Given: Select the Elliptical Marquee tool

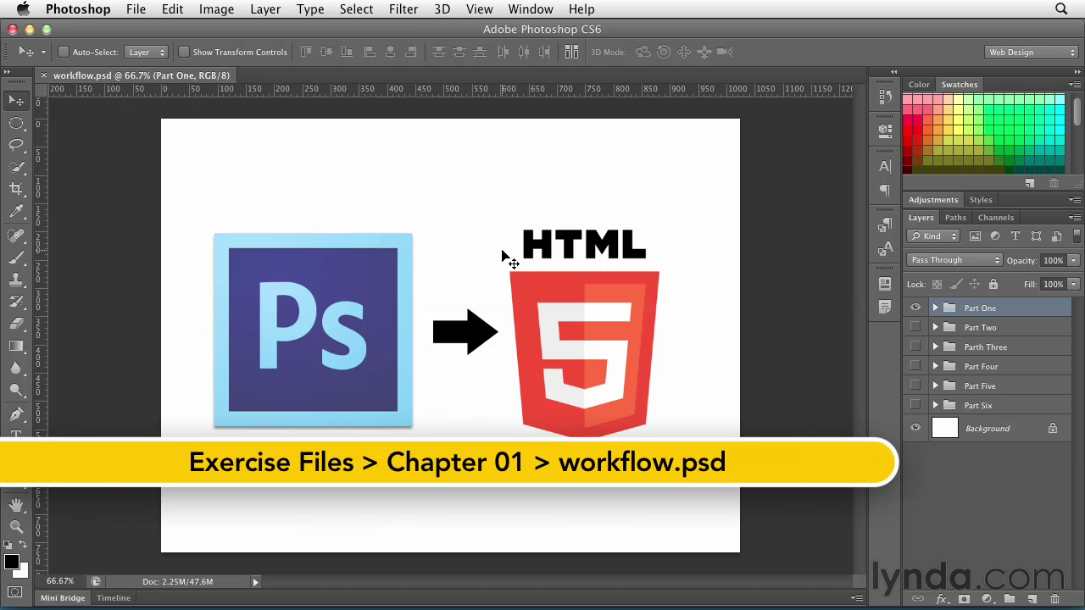Looking at the screenshot, I should (16, 123).
